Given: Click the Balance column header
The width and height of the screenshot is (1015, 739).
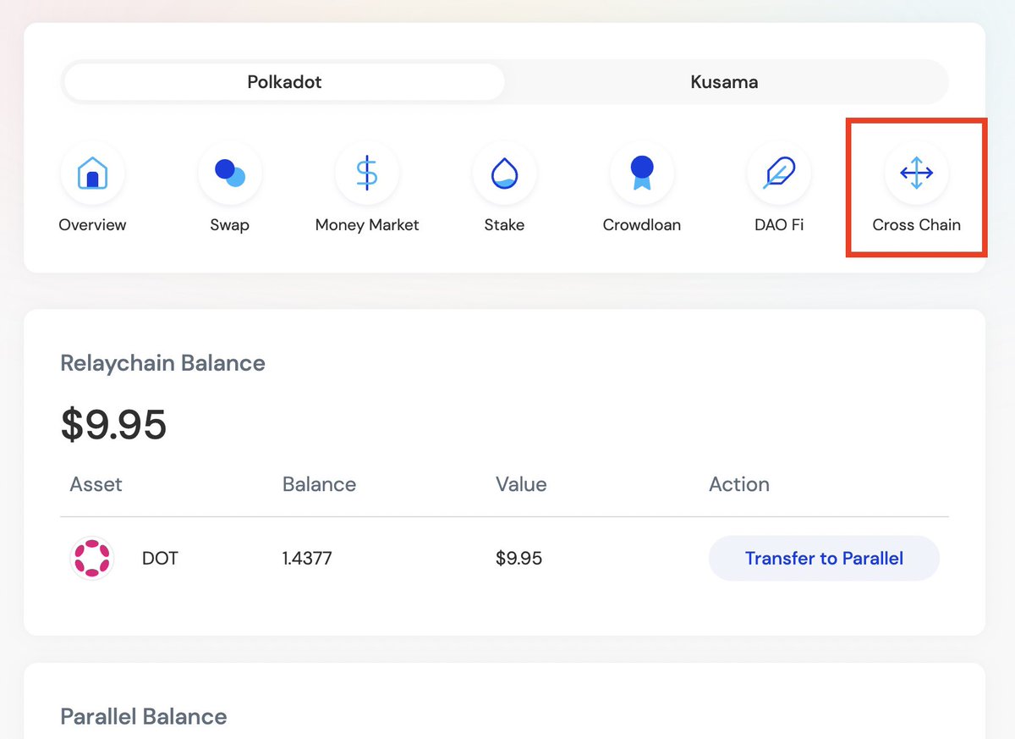Looking at the screenshot, I should (319, 484).
